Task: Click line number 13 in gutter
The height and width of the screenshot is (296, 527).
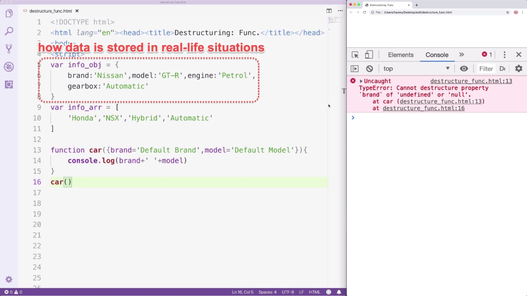Action: pyautogui.click(x=37, y=150)
